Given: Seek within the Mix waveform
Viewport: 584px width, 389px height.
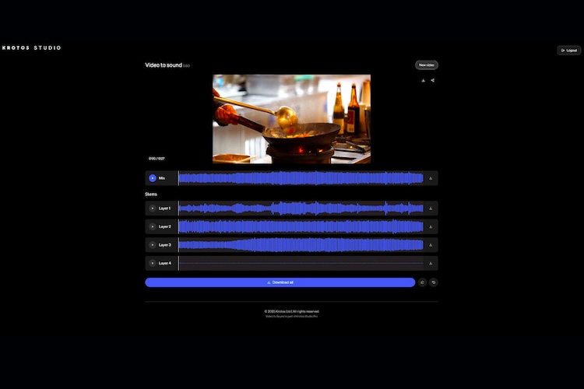Looking at the screenshot, I should pyautogui.click(x=301, y=178).
